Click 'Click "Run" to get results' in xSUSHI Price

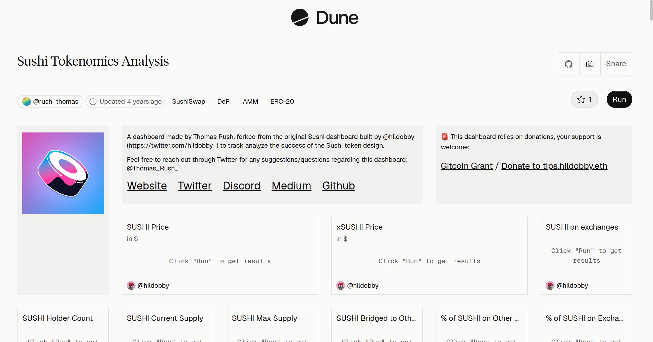(x=429, y=261)
